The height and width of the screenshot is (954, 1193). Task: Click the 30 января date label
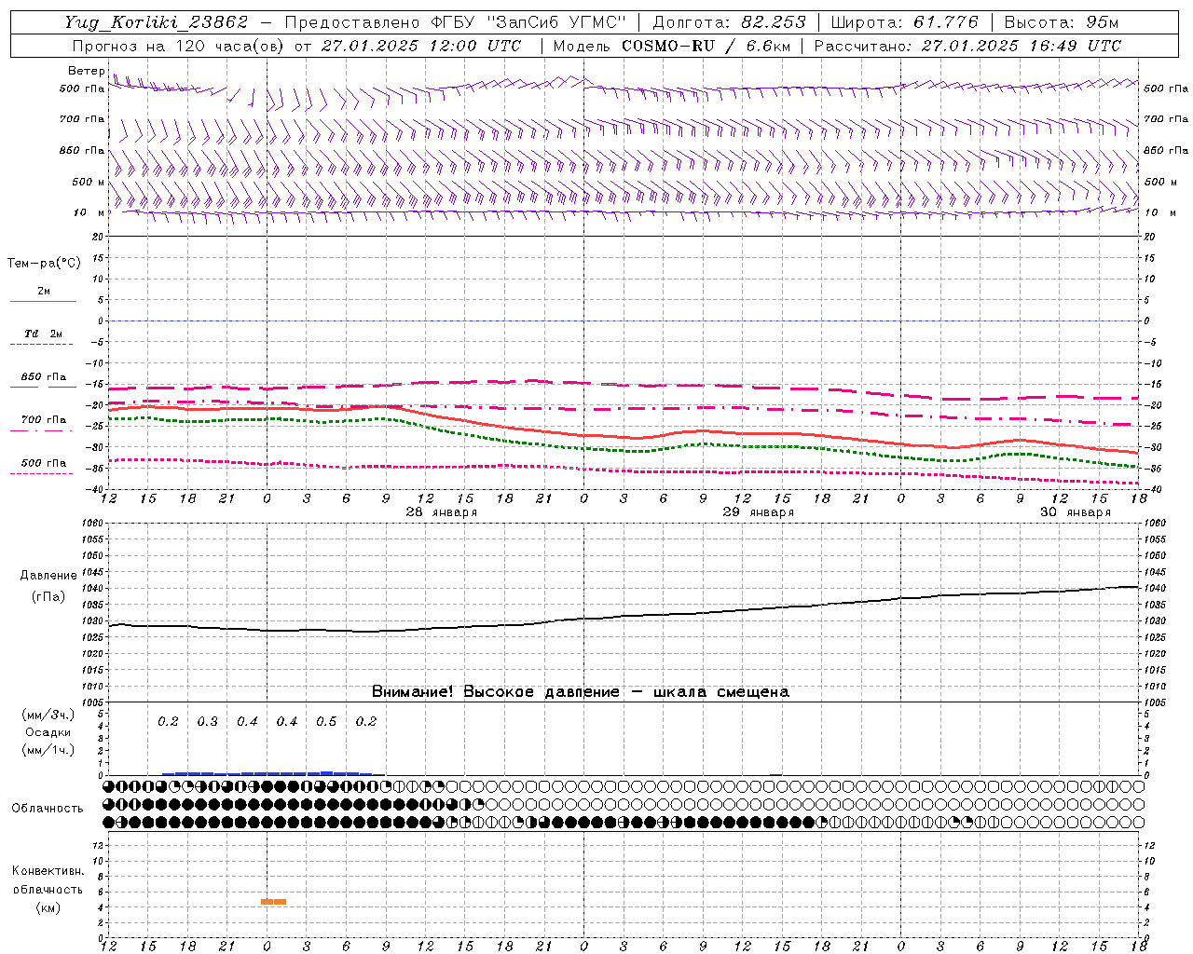click(x=1076, y=512)
